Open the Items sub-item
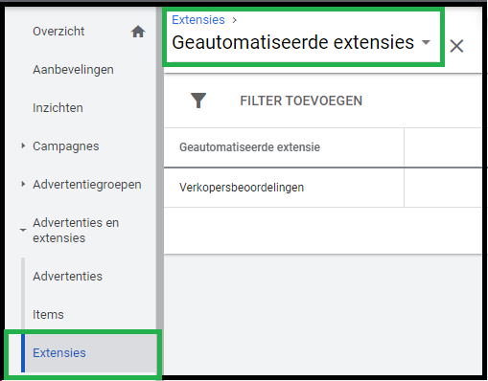Screen dimensions: 488x381 [48, 315]
